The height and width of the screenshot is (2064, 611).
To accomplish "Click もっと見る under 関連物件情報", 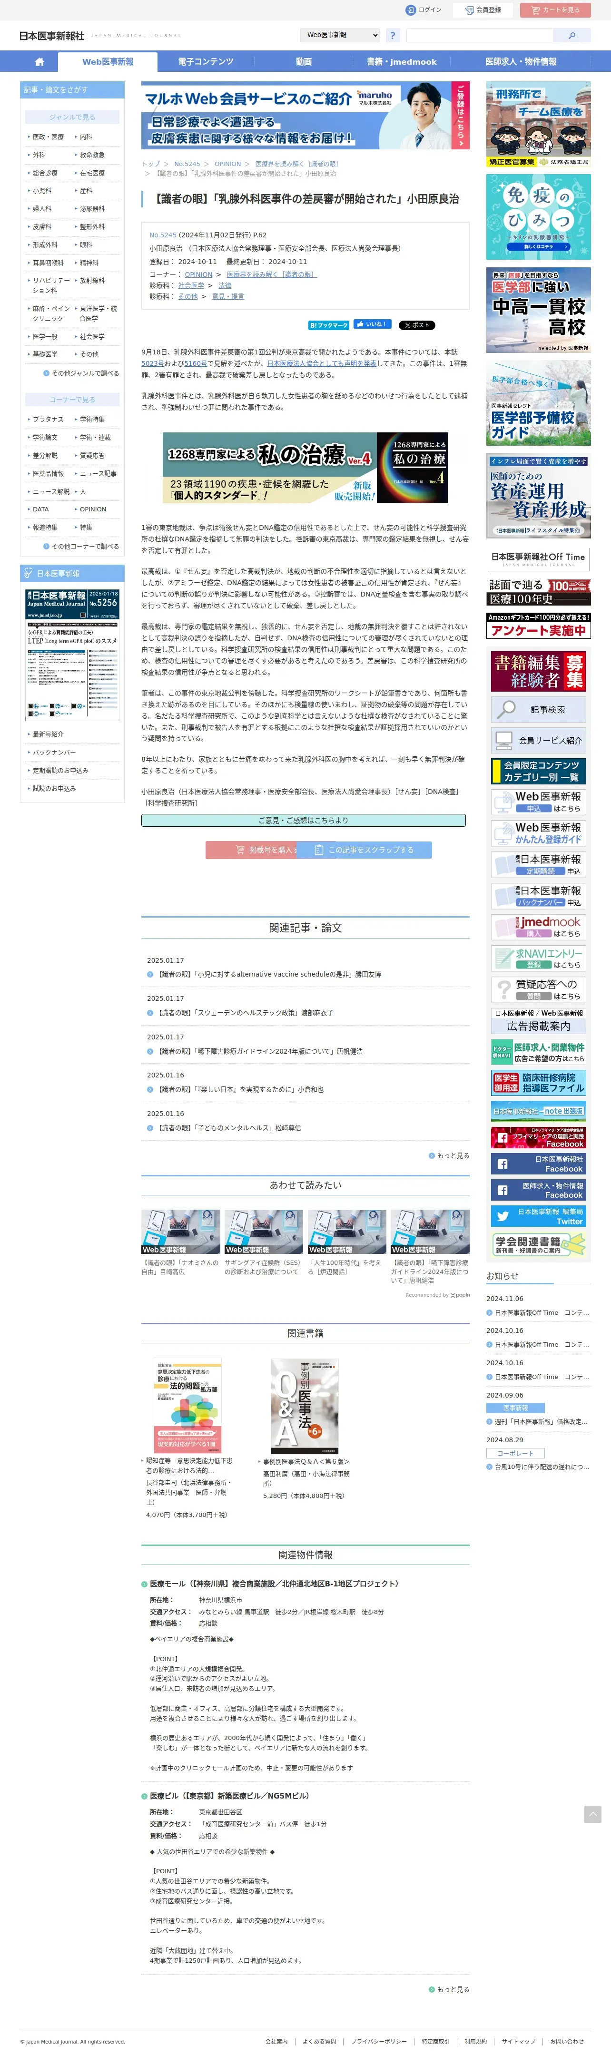I will coord(449,1989).
